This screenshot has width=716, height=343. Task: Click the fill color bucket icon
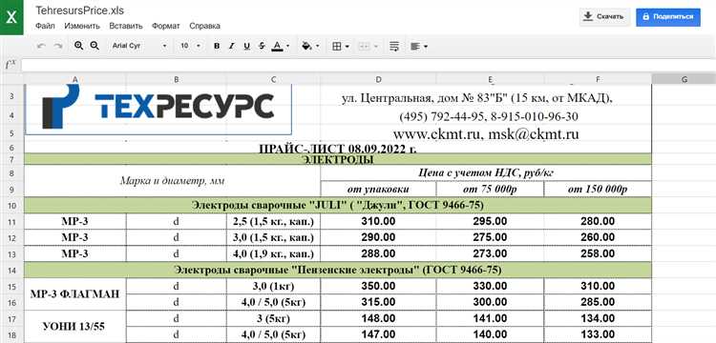[306, 46]
